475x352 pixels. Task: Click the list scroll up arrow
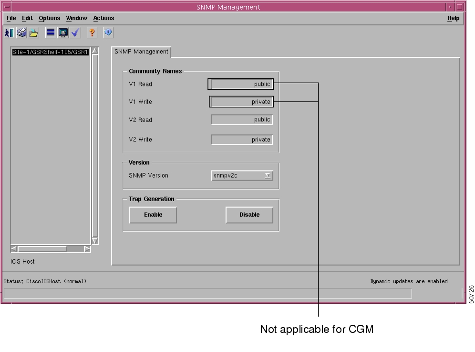click(x=95, y=51)
